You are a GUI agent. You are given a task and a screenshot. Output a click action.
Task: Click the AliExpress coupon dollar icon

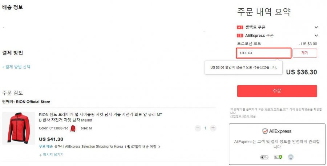[x=240, y=36]
